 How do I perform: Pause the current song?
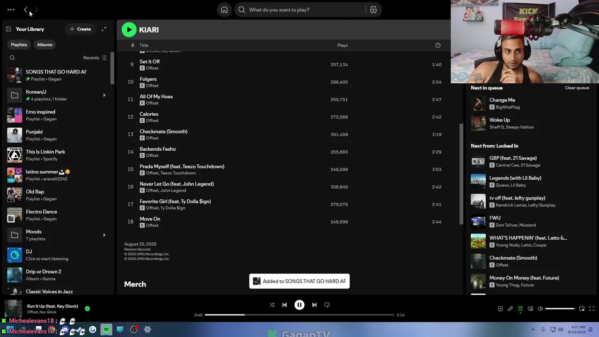tap(299, 305)
